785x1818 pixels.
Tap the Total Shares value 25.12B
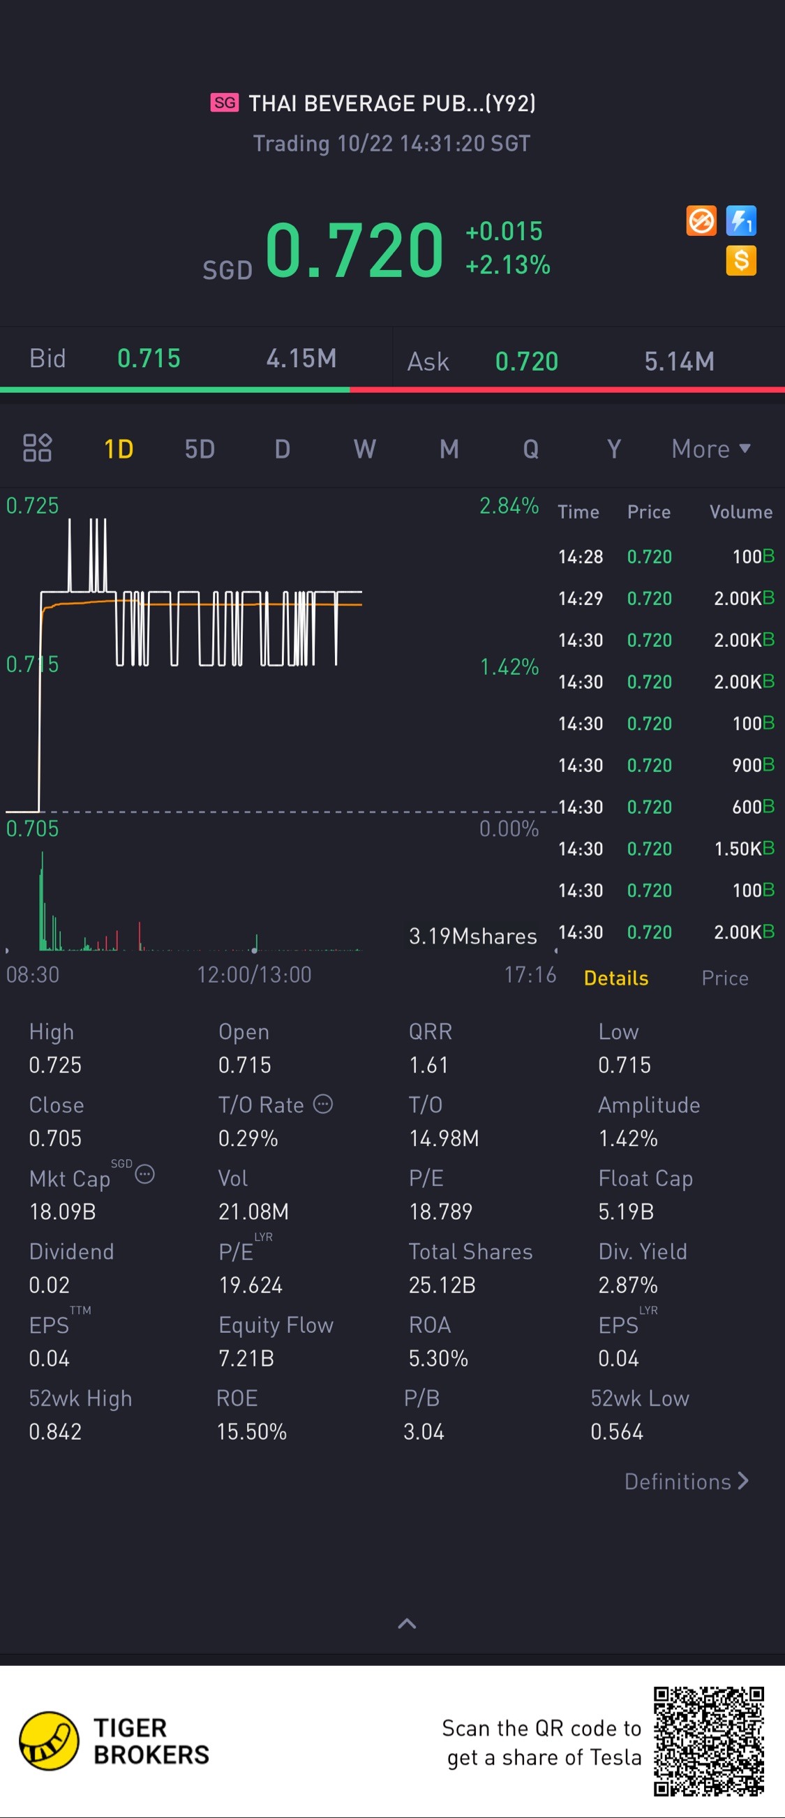(x=442, y=1286)
